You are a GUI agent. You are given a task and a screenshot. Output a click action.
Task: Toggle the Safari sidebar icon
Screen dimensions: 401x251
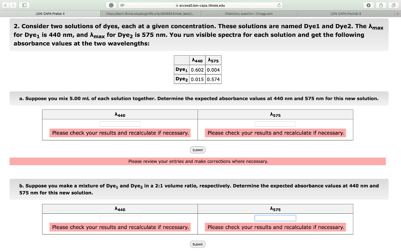tap(24, 5)
